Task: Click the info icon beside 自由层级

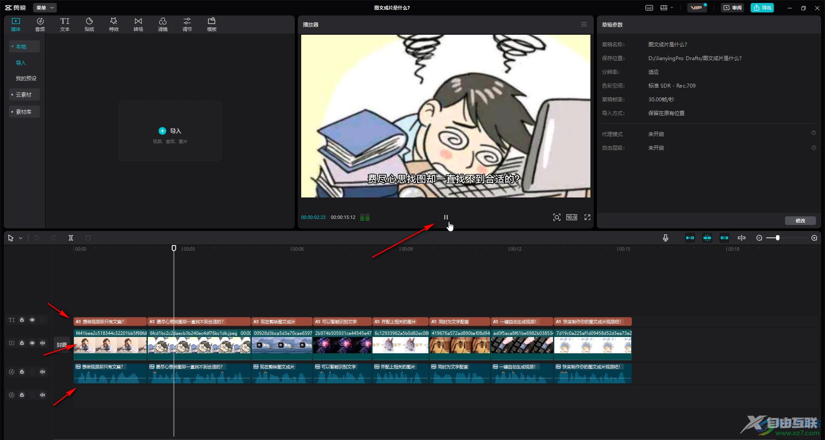Action: tap(814, 148)
